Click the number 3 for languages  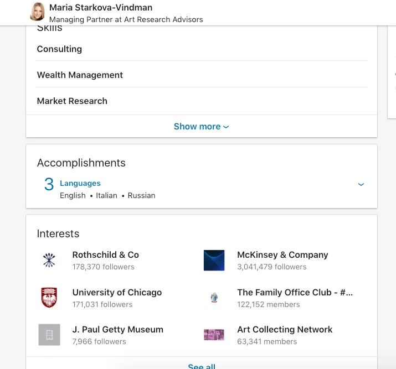click(x=49, y=184)
